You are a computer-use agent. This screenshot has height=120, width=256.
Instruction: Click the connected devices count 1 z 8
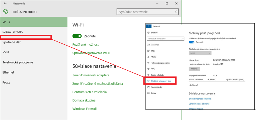[x=215, y=76]
